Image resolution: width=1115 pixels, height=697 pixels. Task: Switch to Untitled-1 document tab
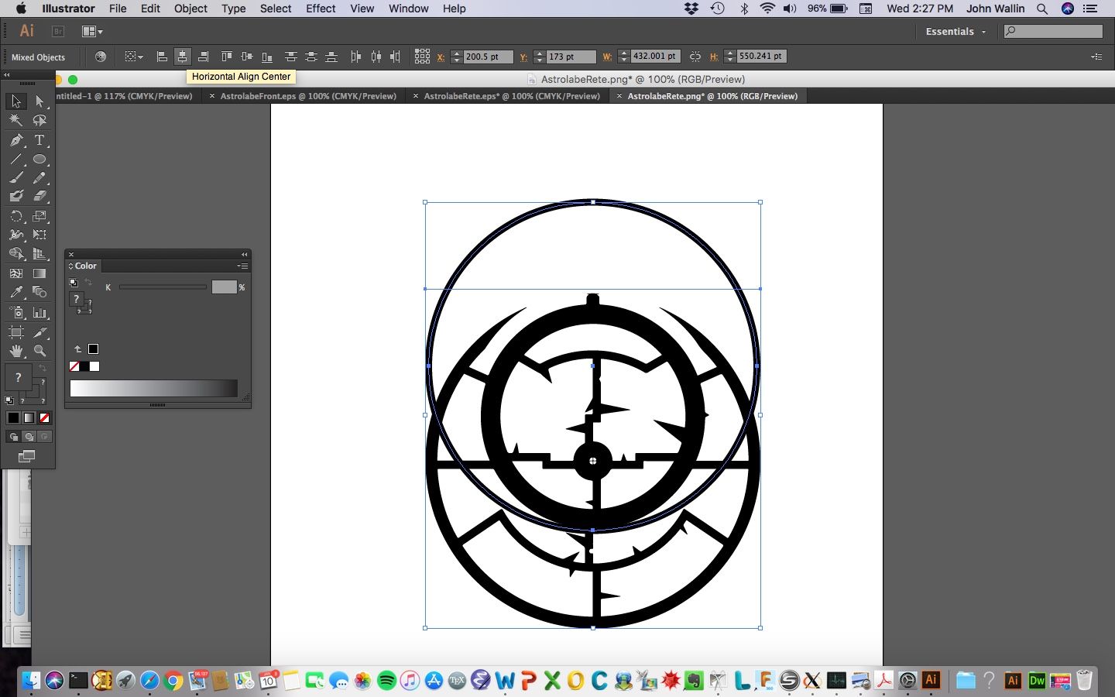coord(124,96)
